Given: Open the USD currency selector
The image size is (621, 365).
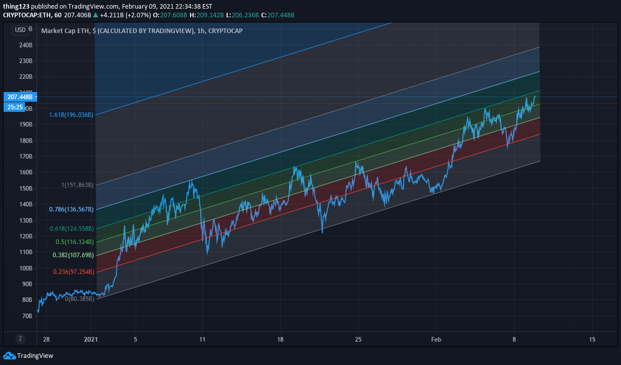Looking at the screenshot, I should [x=20, y=30].
